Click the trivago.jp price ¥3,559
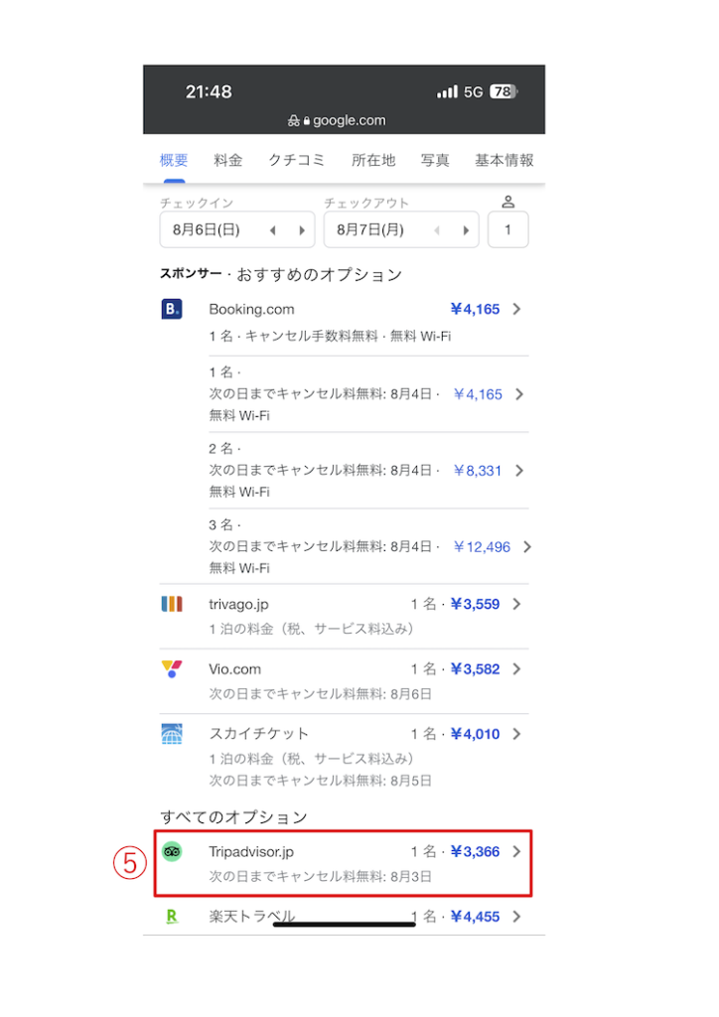Image resolution: width=719 pixels, height=1017 pixels. click(x=476, y=605)
